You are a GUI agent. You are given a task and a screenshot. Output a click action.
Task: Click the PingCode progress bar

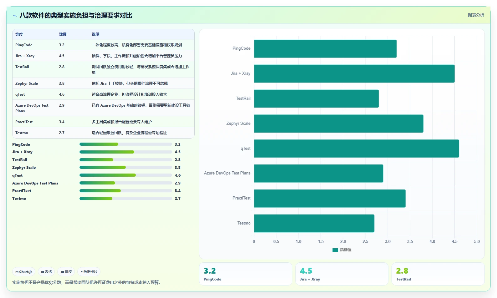(x=126, y=144)
